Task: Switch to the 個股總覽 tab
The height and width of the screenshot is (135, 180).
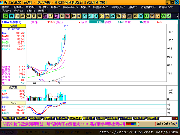Action: [x=112, y=118]
